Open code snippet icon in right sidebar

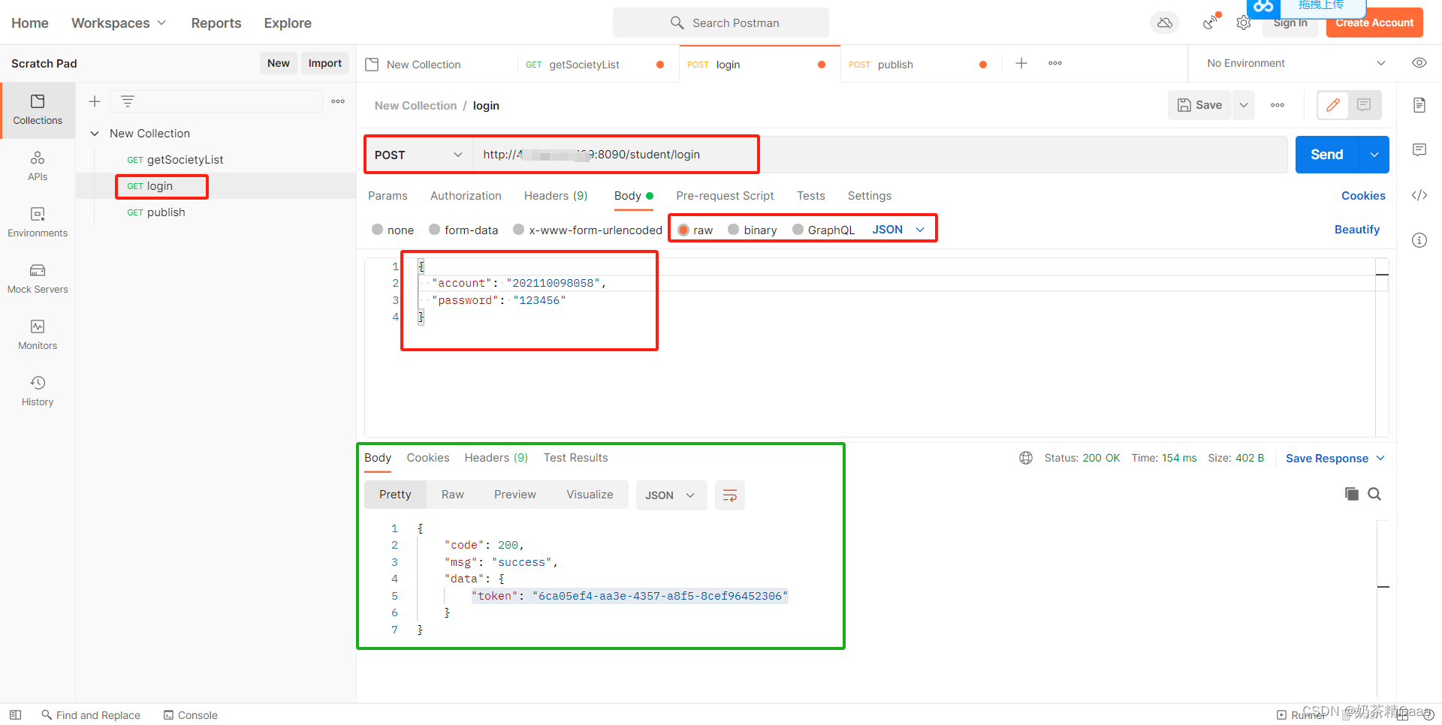pyautogui.click(x=1419, y=195)
